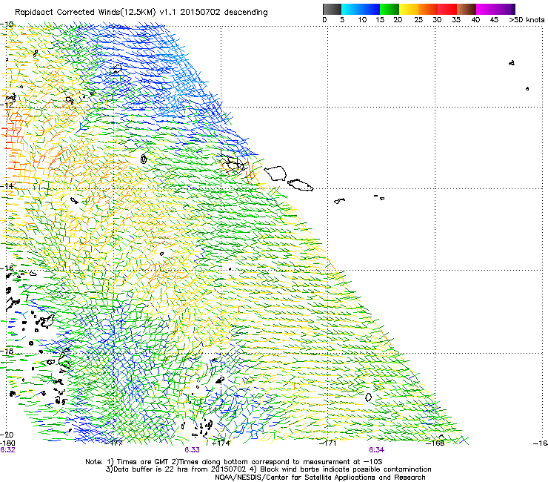
Task: Click the Rapidscat Corrected Winds title text
Action: click(141, 12)
